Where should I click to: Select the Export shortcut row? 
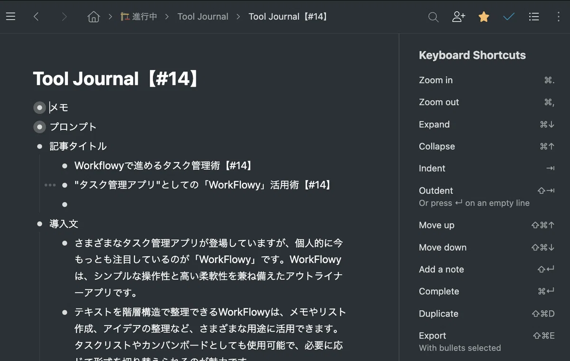(x=486, y=341)
